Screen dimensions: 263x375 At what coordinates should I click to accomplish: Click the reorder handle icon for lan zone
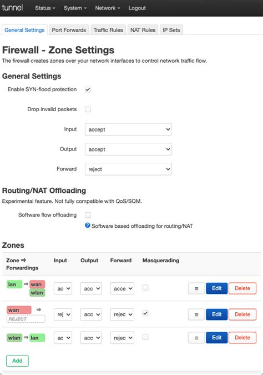point(196,288)
